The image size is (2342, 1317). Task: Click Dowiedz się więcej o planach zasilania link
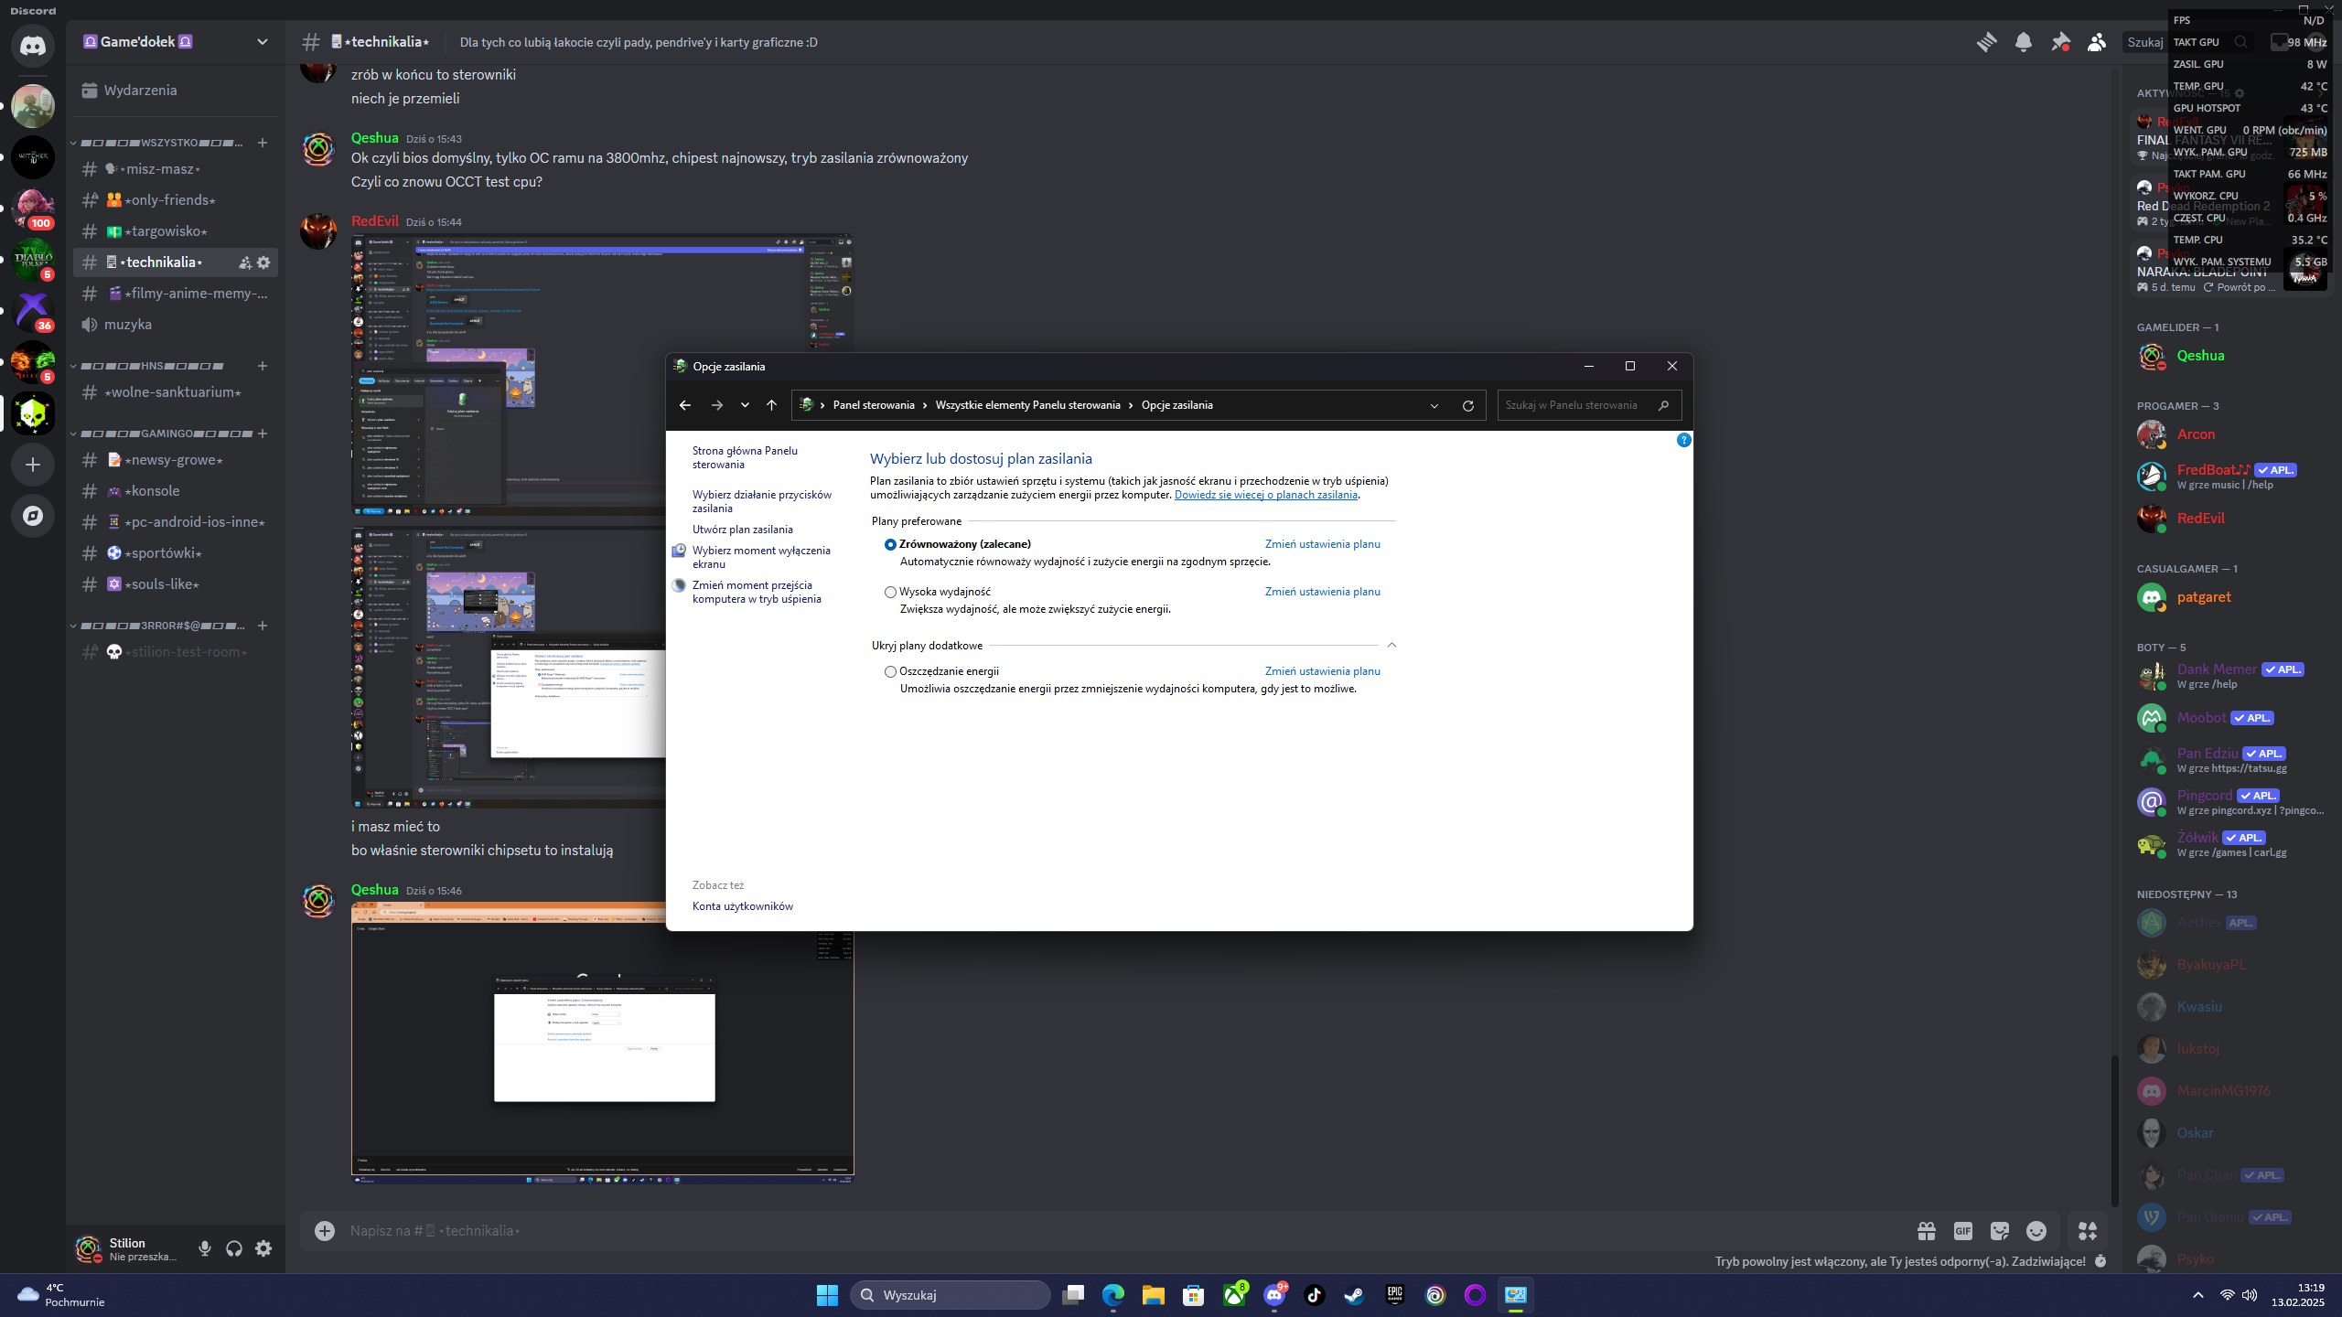pyautogui.click(x=1265, y=495)
